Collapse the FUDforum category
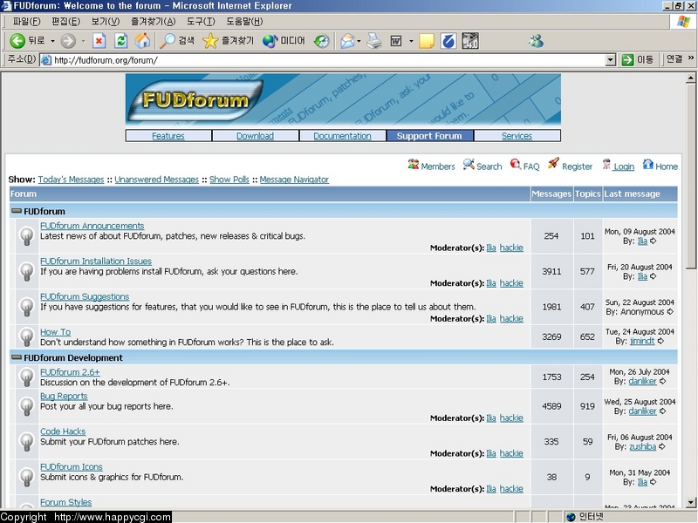This screenshot has height=523, width=698. [17, 211]
